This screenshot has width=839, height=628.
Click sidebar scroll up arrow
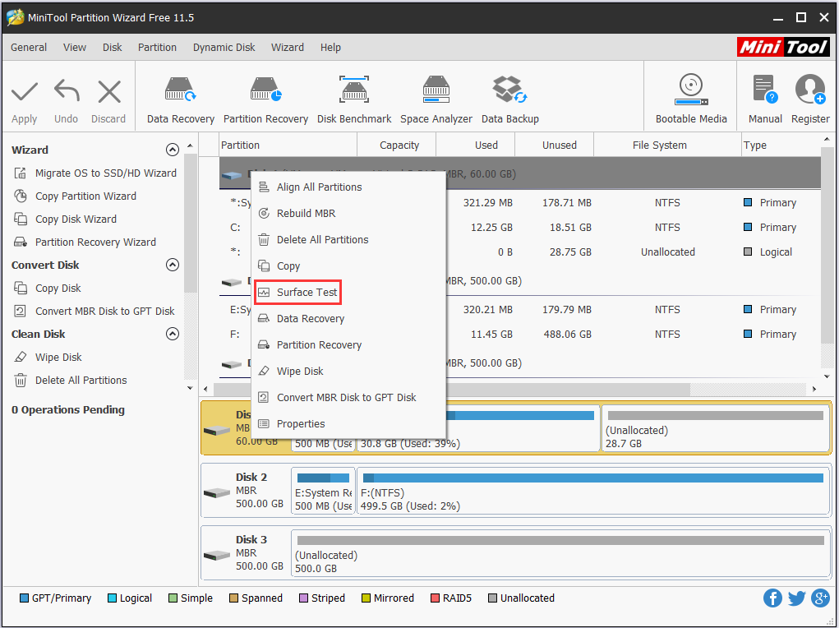point(190,146)
